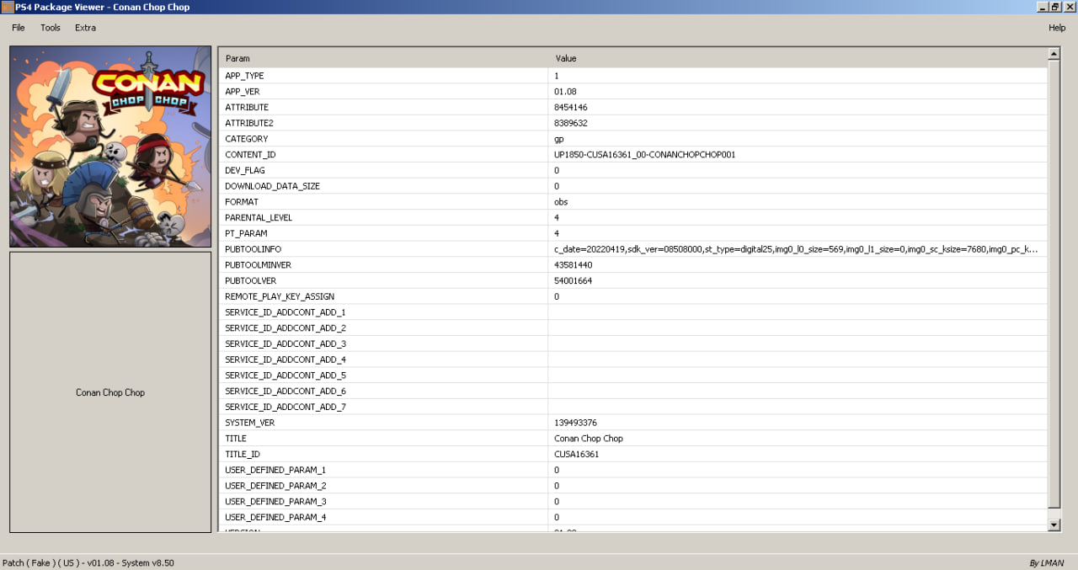The width and height of the screenshot is (1078, 570).
Task: Click the game name label under the cover art
Action: [110, 392]
